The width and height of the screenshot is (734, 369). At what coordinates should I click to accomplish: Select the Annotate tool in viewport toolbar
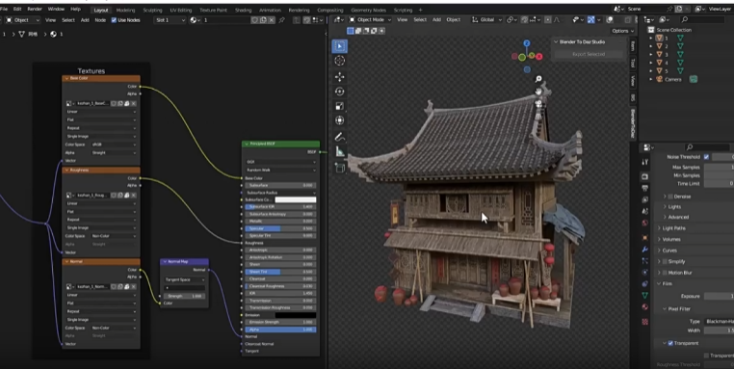pyautogui.click(x=340, y=137)
